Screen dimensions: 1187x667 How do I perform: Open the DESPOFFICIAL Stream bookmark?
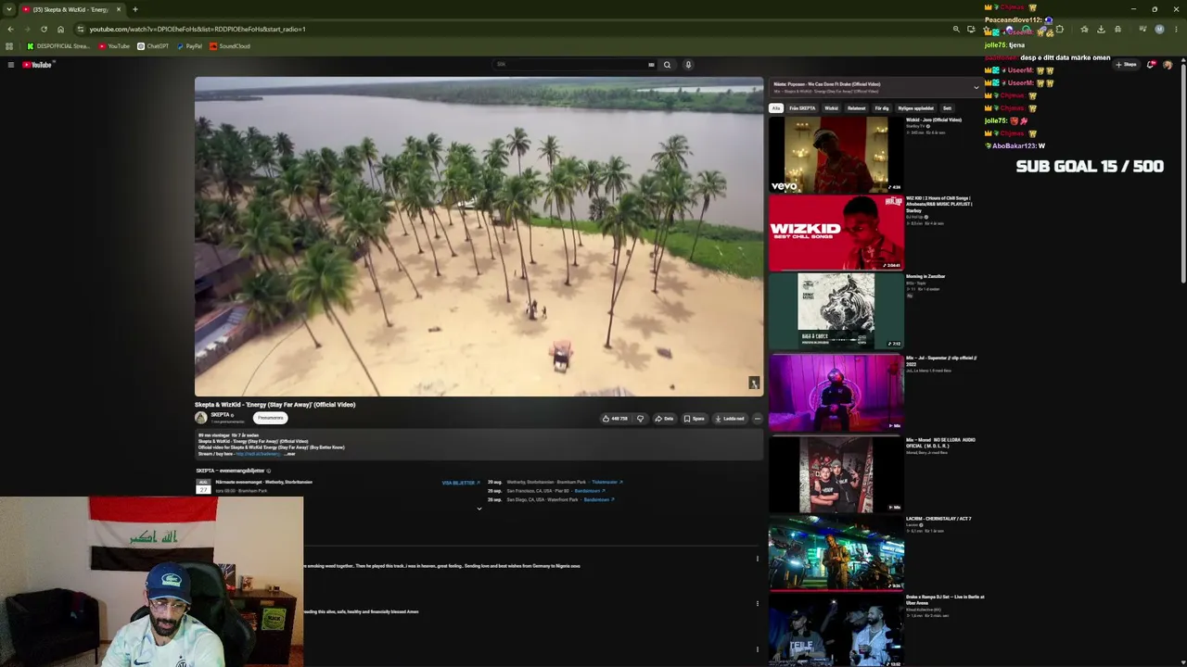coord(58,46)
